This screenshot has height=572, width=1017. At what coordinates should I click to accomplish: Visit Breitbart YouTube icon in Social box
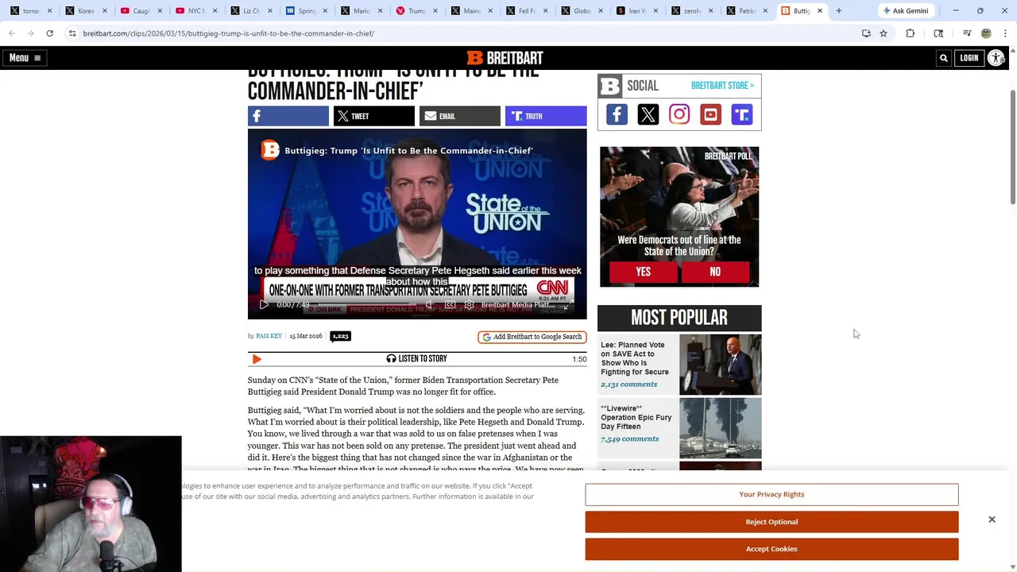click(710, 114)
